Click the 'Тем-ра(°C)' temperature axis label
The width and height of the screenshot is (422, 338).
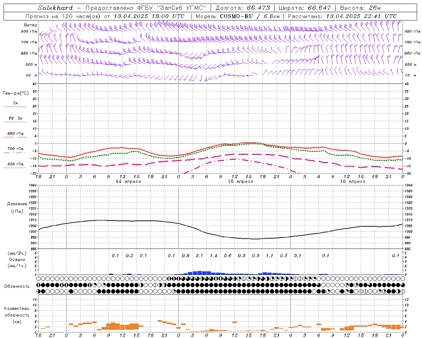15,93
